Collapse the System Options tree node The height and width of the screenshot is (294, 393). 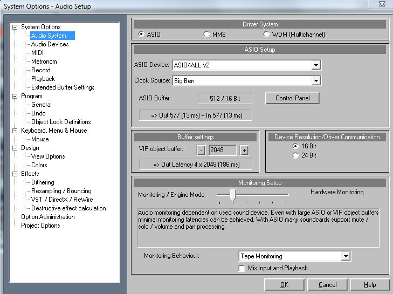pyautogui.click(x=15, y=27)
